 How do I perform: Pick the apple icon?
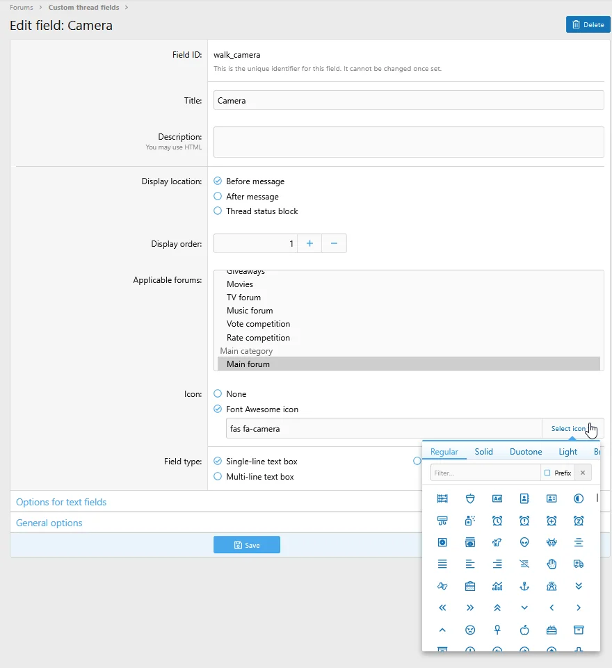[x=524, y=630]
